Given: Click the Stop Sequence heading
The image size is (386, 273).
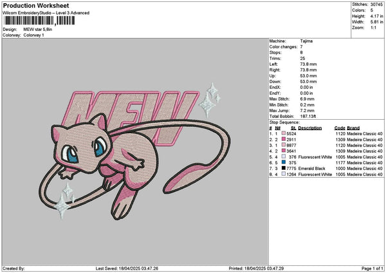Looking at the screenshot, I should pos(284,122).
